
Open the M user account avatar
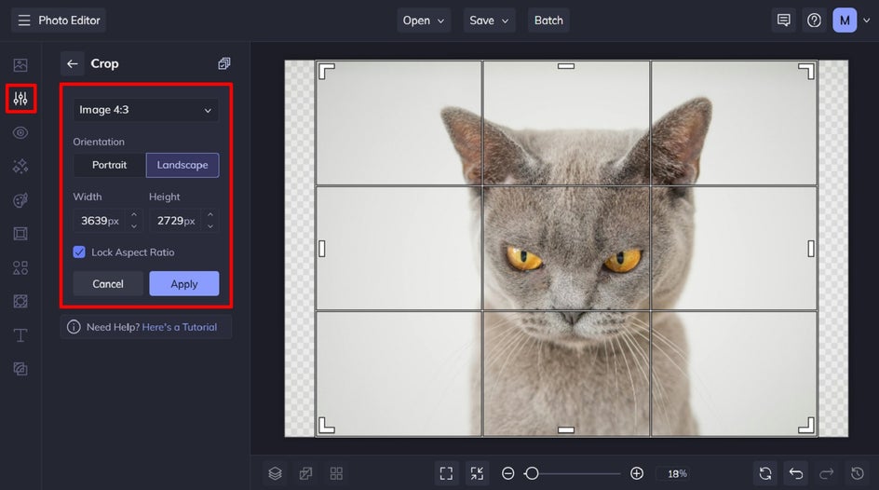click(x=845, y=20)
